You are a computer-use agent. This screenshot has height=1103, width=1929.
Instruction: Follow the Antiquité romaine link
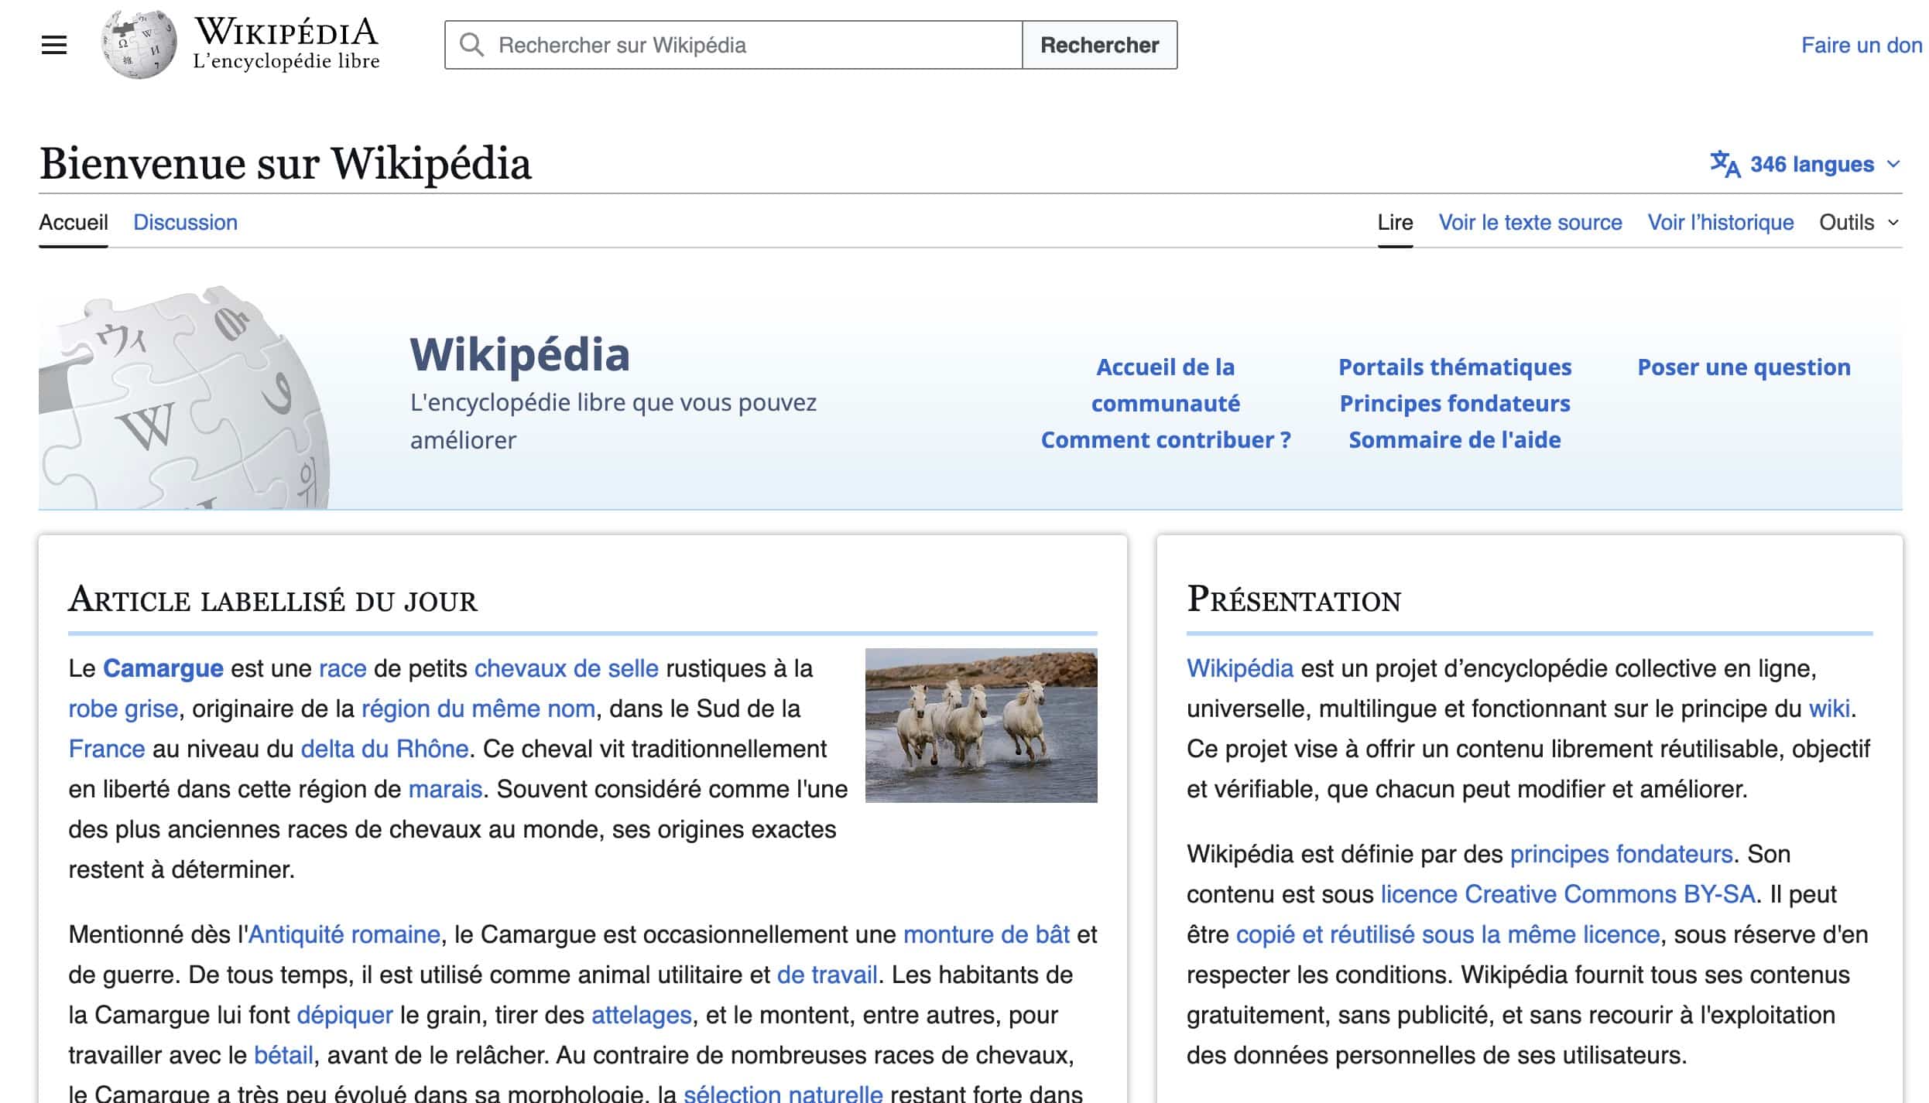344,934
